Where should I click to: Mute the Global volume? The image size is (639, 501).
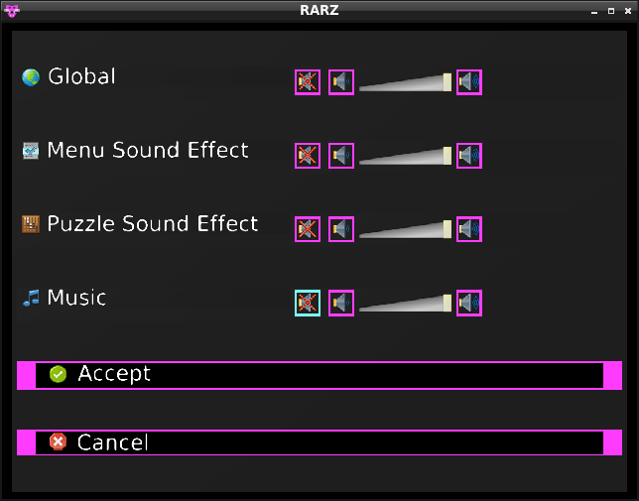pyautogui.click(x=308, y=82)
